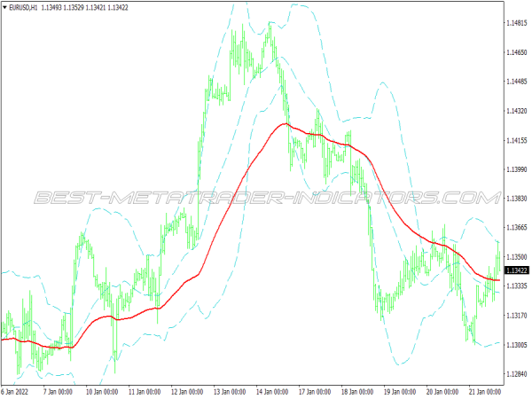Click the 17 Jan 00:00 time label

315,392
